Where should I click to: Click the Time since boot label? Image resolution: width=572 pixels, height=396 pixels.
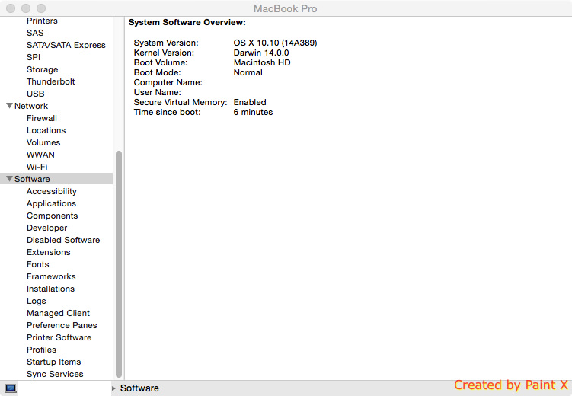(167, 112)
